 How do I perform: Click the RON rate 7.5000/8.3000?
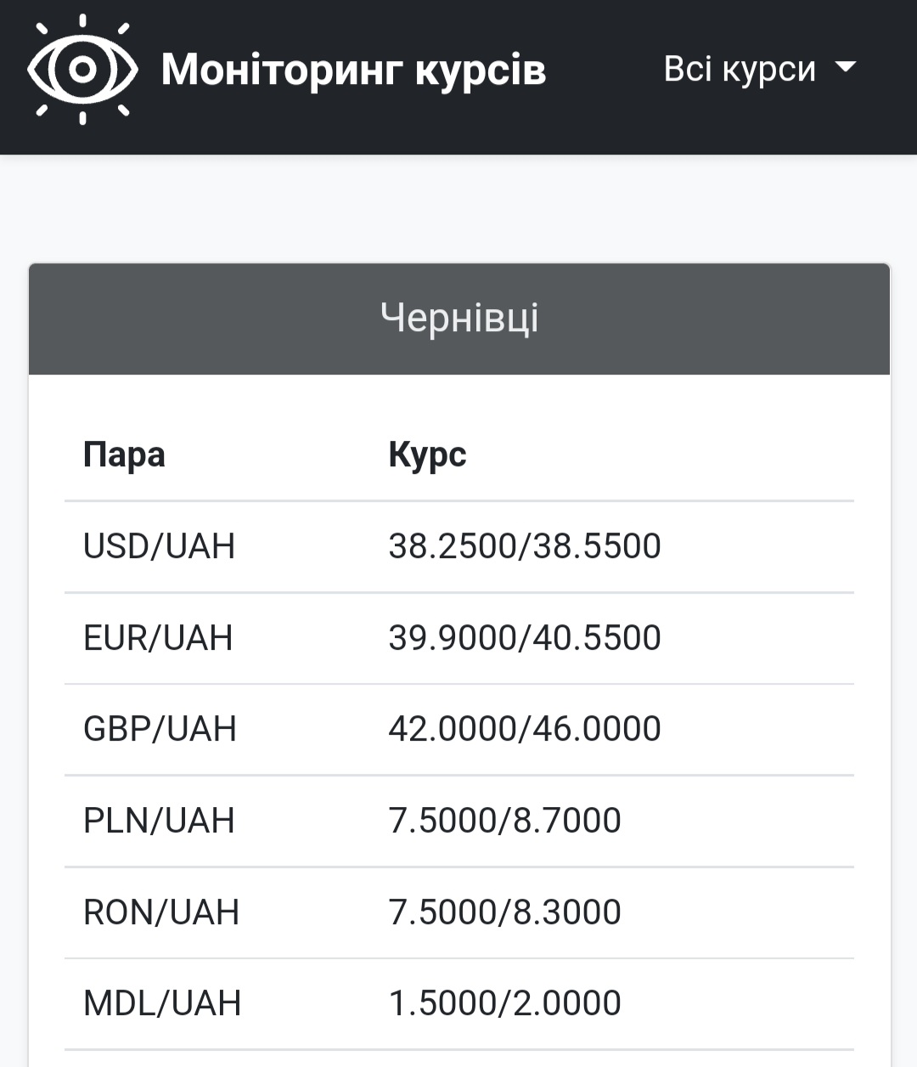[x=504, y=912]
